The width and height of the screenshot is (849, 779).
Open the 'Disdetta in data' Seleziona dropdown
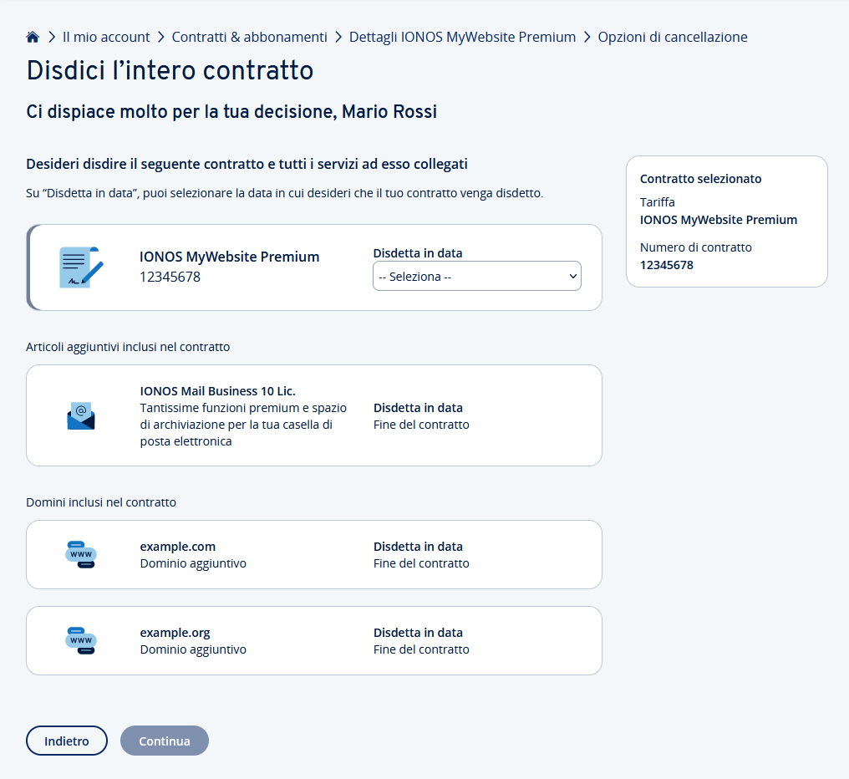[477, 277]
